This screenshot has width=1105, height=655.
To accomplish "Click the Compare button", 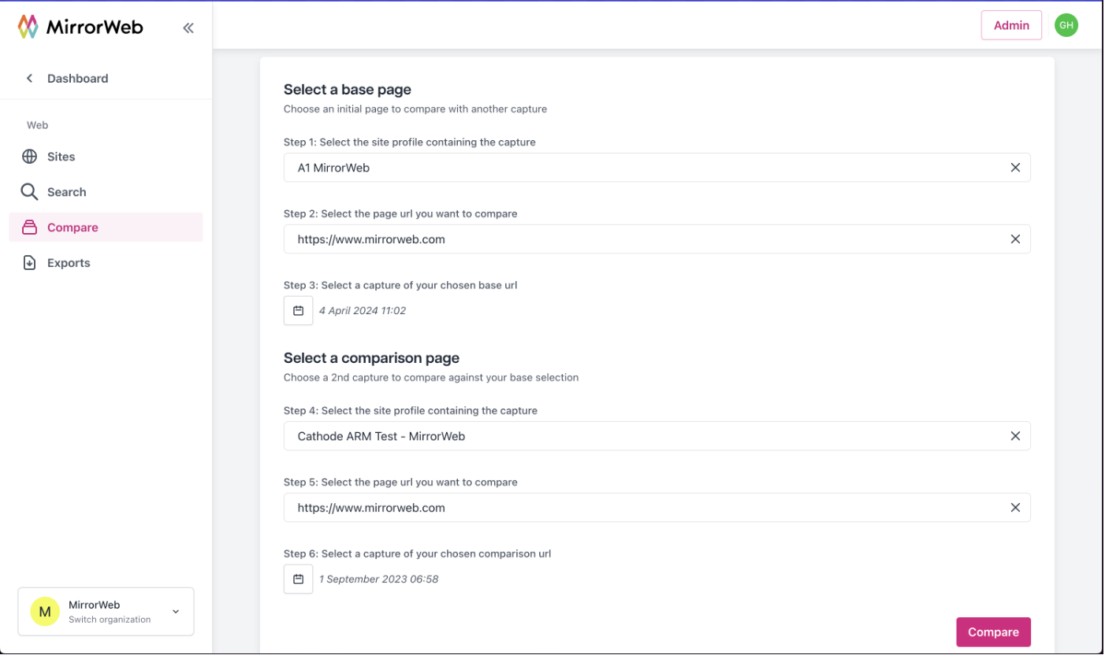I will [993, 631].
